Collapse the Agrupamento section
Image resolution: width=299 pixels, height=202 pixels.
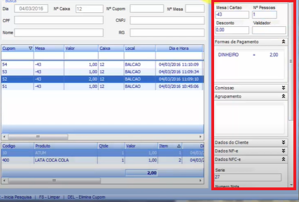click(x=283, y=96)
